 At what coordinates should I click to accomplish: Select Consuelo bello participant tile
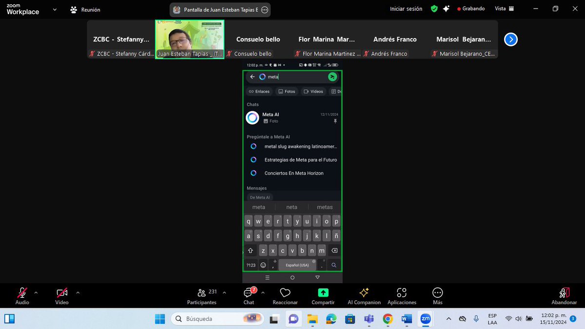(258, 39)
